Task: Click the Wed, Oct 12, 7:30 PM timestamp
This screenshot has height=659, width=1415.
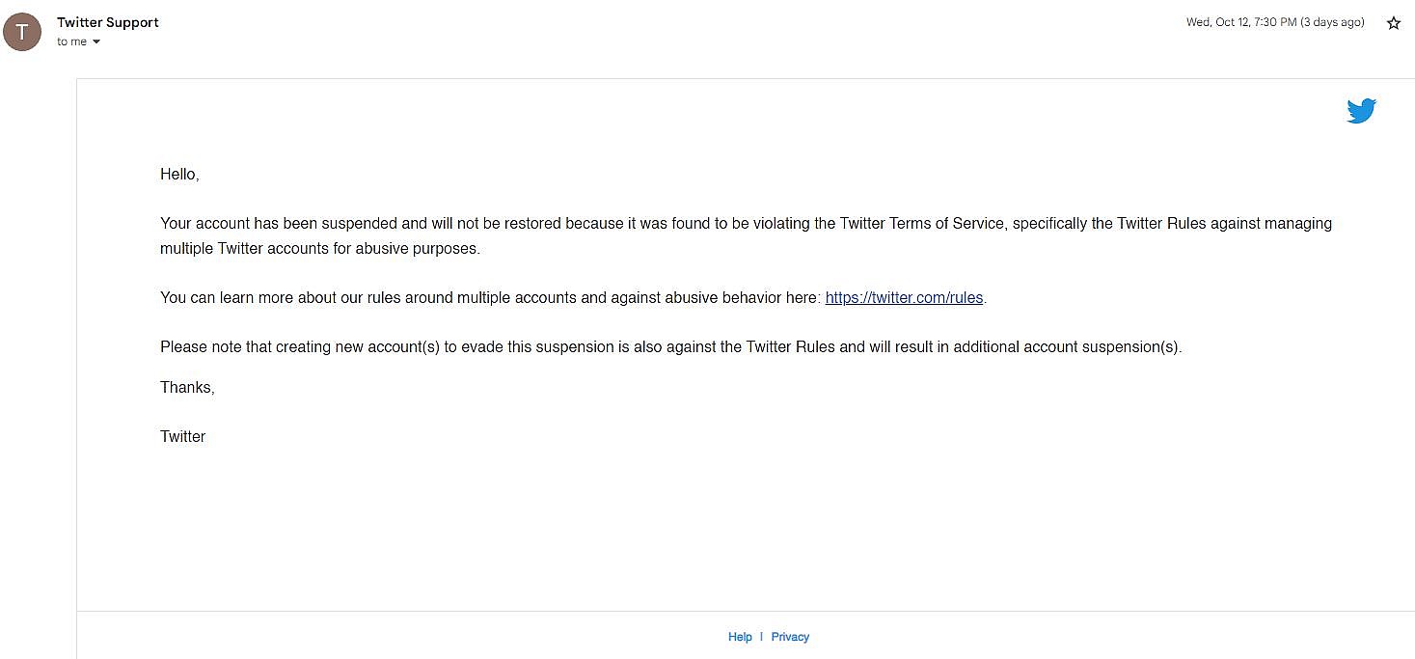Action: point(1241,23)
